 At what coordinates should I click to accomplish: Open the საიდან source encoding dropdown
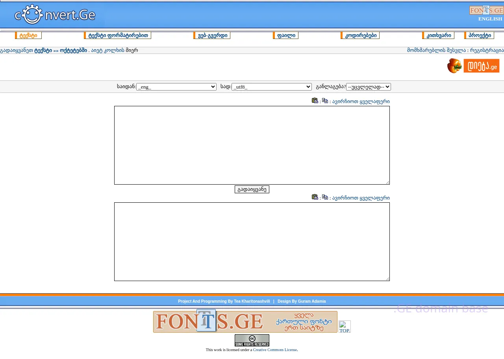click(x=176, y=87)
